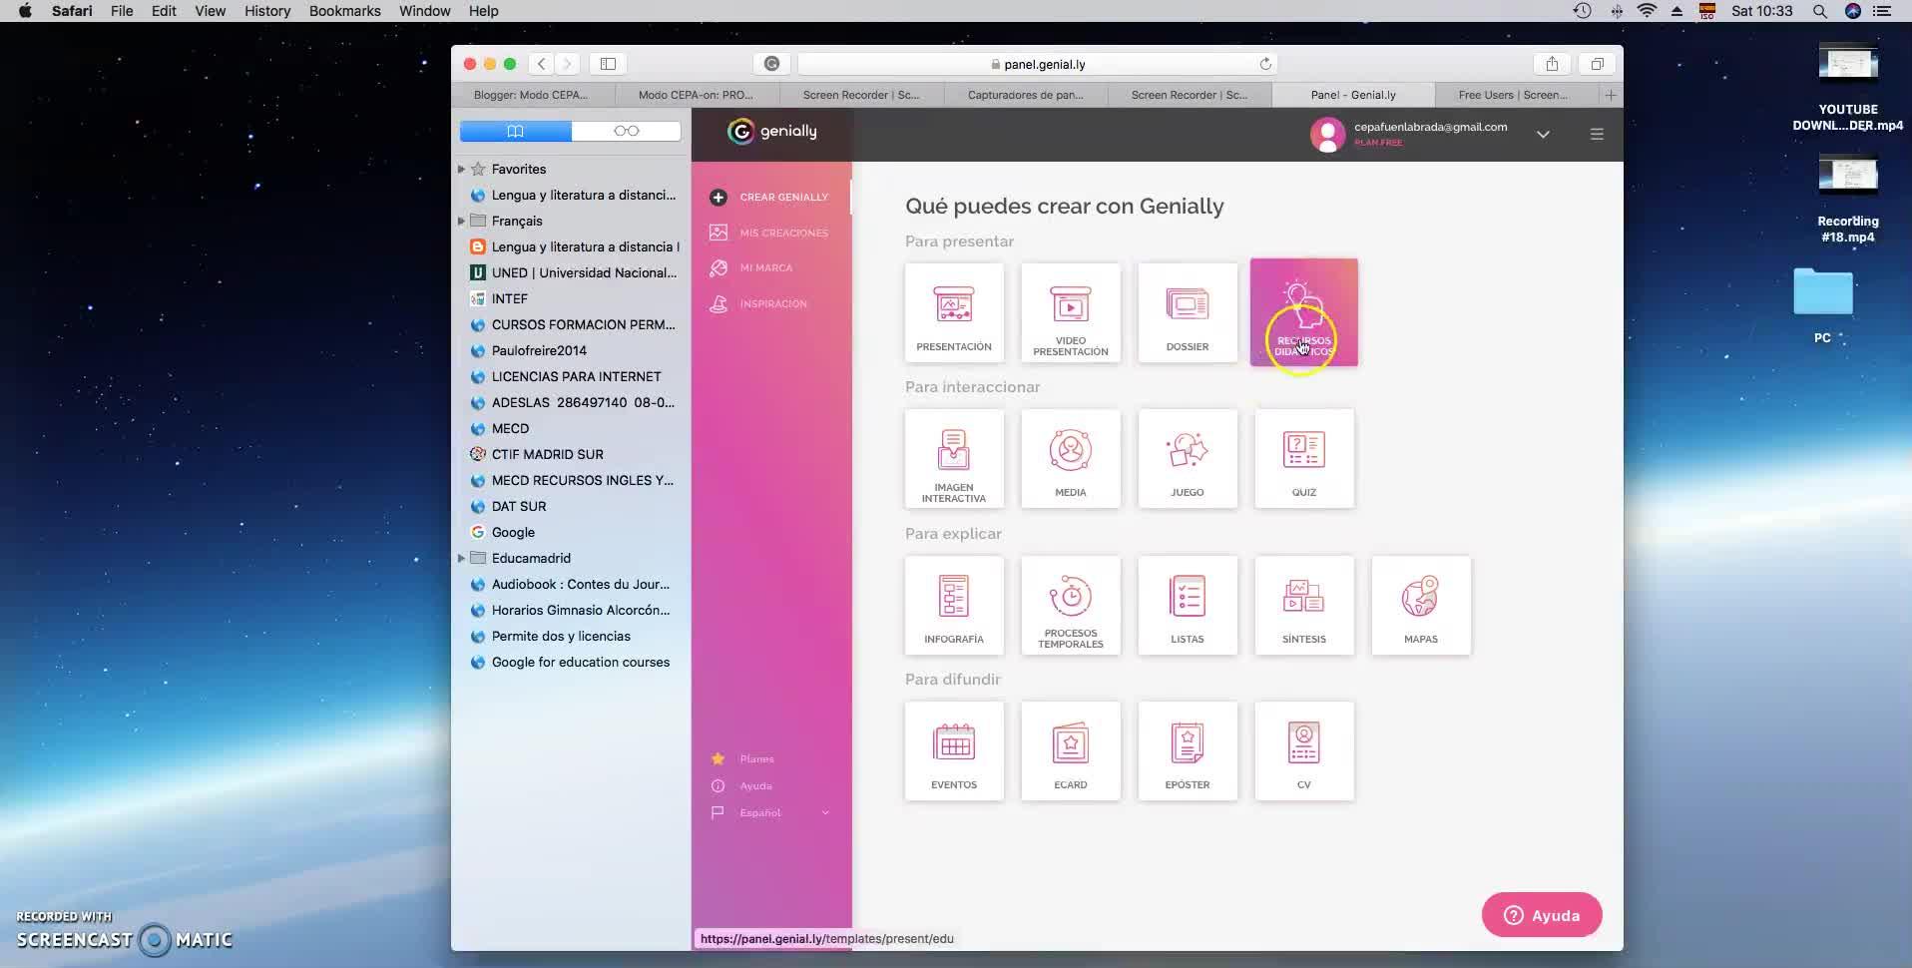Screen dimensions: 1912x968
Task: Go back with Safari's back arrow
Action: [x=541, y=64]
